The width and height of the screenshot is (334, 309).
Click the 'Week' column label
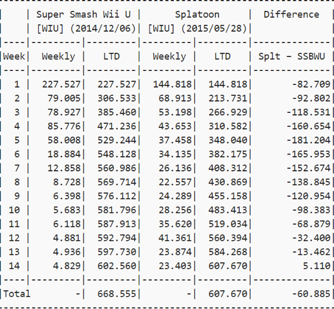(x=14, y=56)
